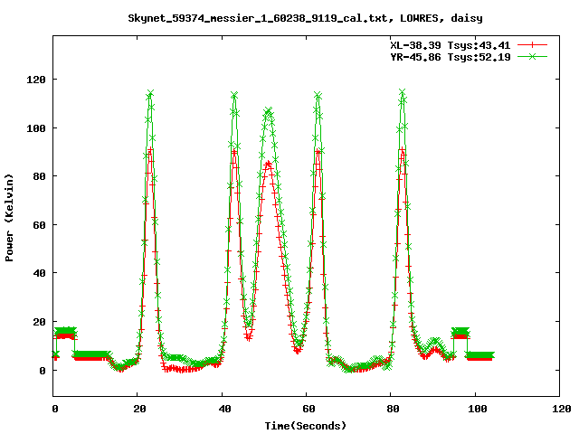Screen dimensions: 579x434
Task: Click the x-axis tick label 60
Action: tap(308, 409)
